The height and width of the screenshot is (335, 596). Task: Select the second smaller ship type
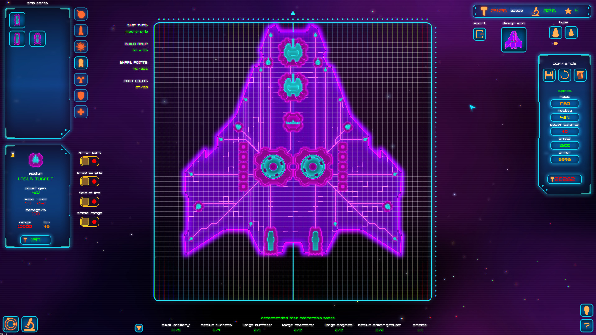click(571, 33)
